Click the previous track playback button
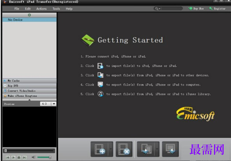Screen dimensions: 231x161 click(x=8, y=157)
